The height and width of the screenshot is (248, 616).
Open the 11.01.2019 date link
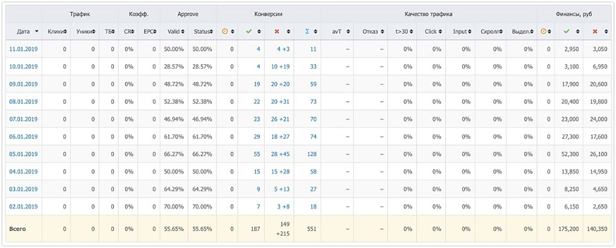pos(23,49)
